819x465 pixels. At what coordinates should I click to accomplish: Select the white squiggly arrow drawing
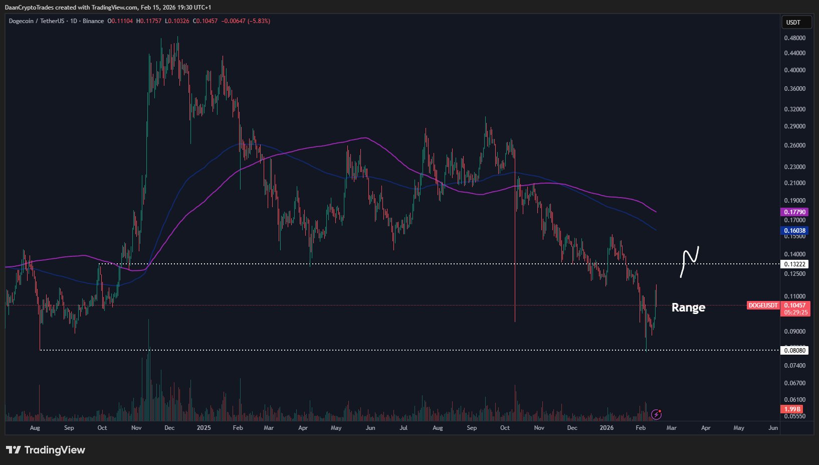[x=690, y=261]
